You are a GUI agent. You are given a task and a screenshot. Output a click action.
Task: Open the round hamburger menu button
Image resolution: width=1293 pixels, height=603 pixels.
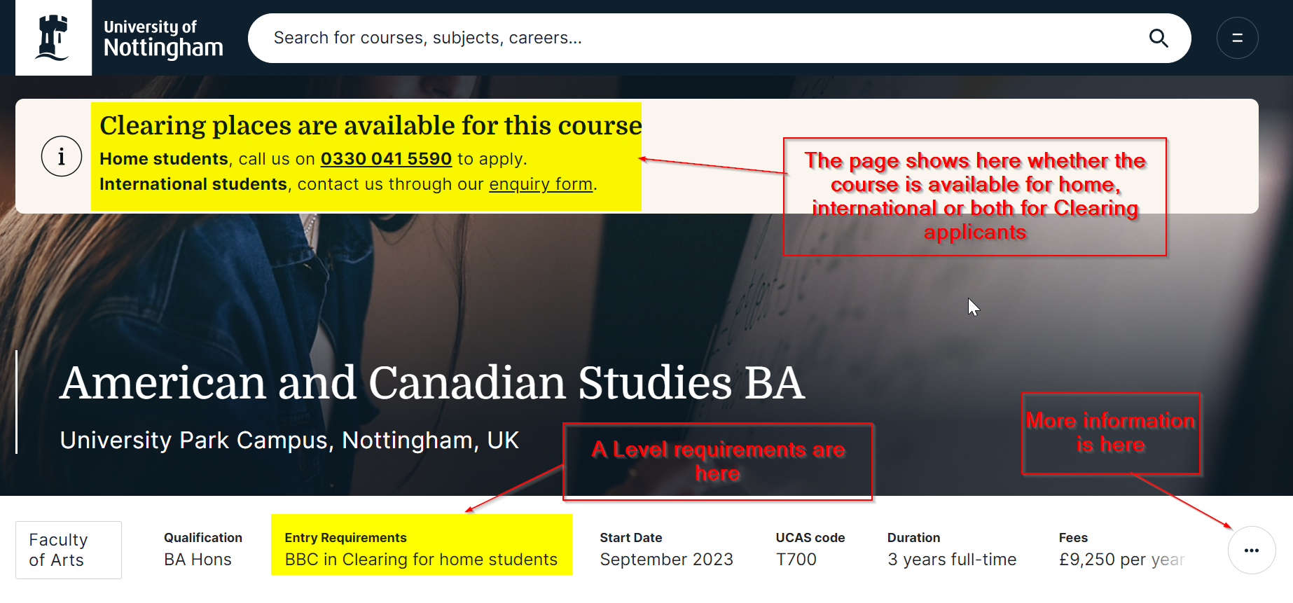[1237, 38]
